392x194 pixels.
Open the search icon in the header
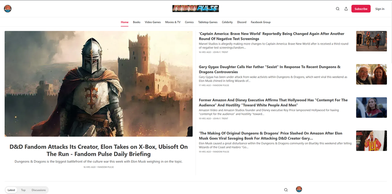(338, 9)
